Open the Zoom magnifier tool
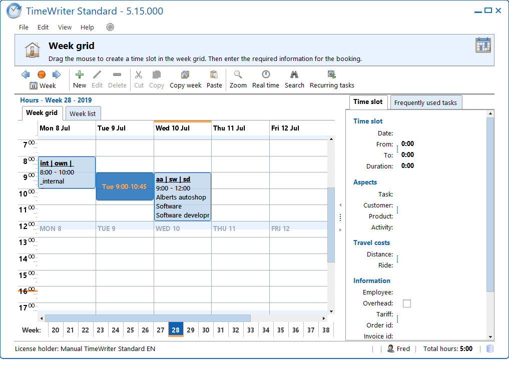509x377 pixels. coord(238,75)
